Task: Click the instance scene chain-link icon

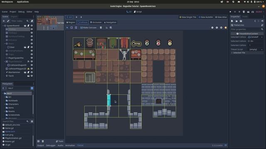Action: click(x=8, y=21)
